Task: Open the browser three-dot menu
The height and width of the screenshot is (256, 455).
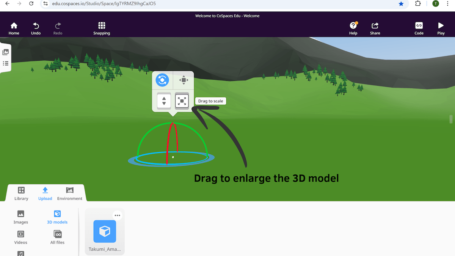Action: coord(448,4)
